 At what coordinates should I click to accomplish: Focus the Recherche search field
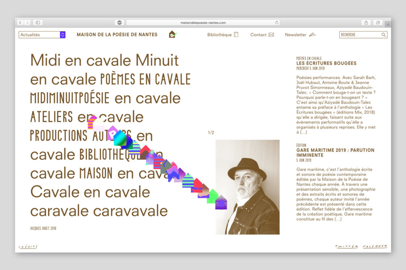click(x=360, y=35)
